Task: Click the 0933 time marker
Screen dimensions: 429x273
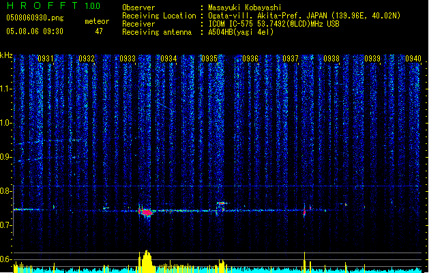Action: (x=128, y=59)
